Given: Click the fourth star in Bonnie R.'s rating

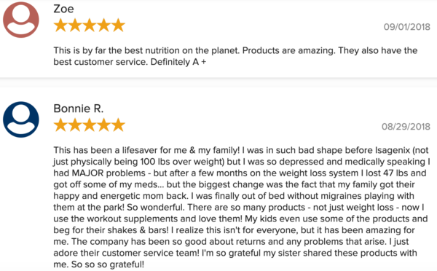Looking at the screenshot, I should click(x=104, y=125).
